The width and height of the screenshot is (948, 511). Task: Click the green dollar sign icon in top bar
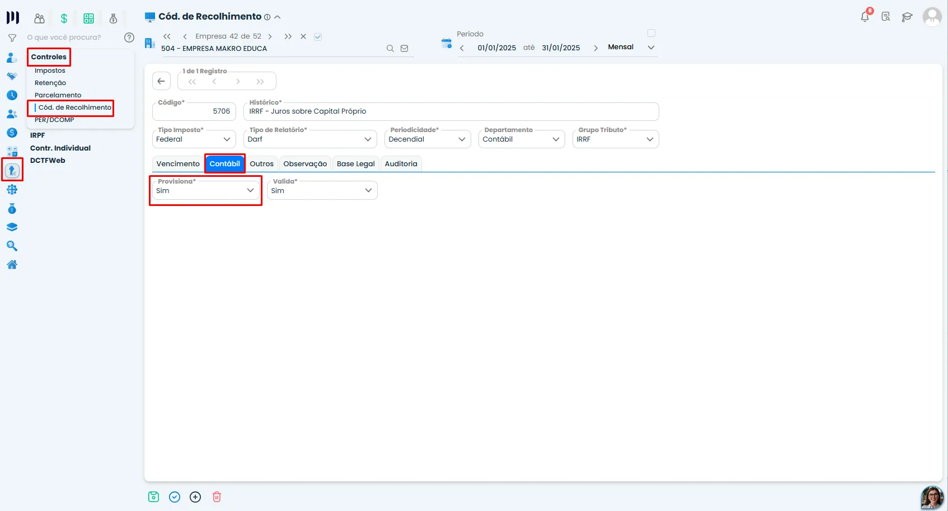coord(64,18)
